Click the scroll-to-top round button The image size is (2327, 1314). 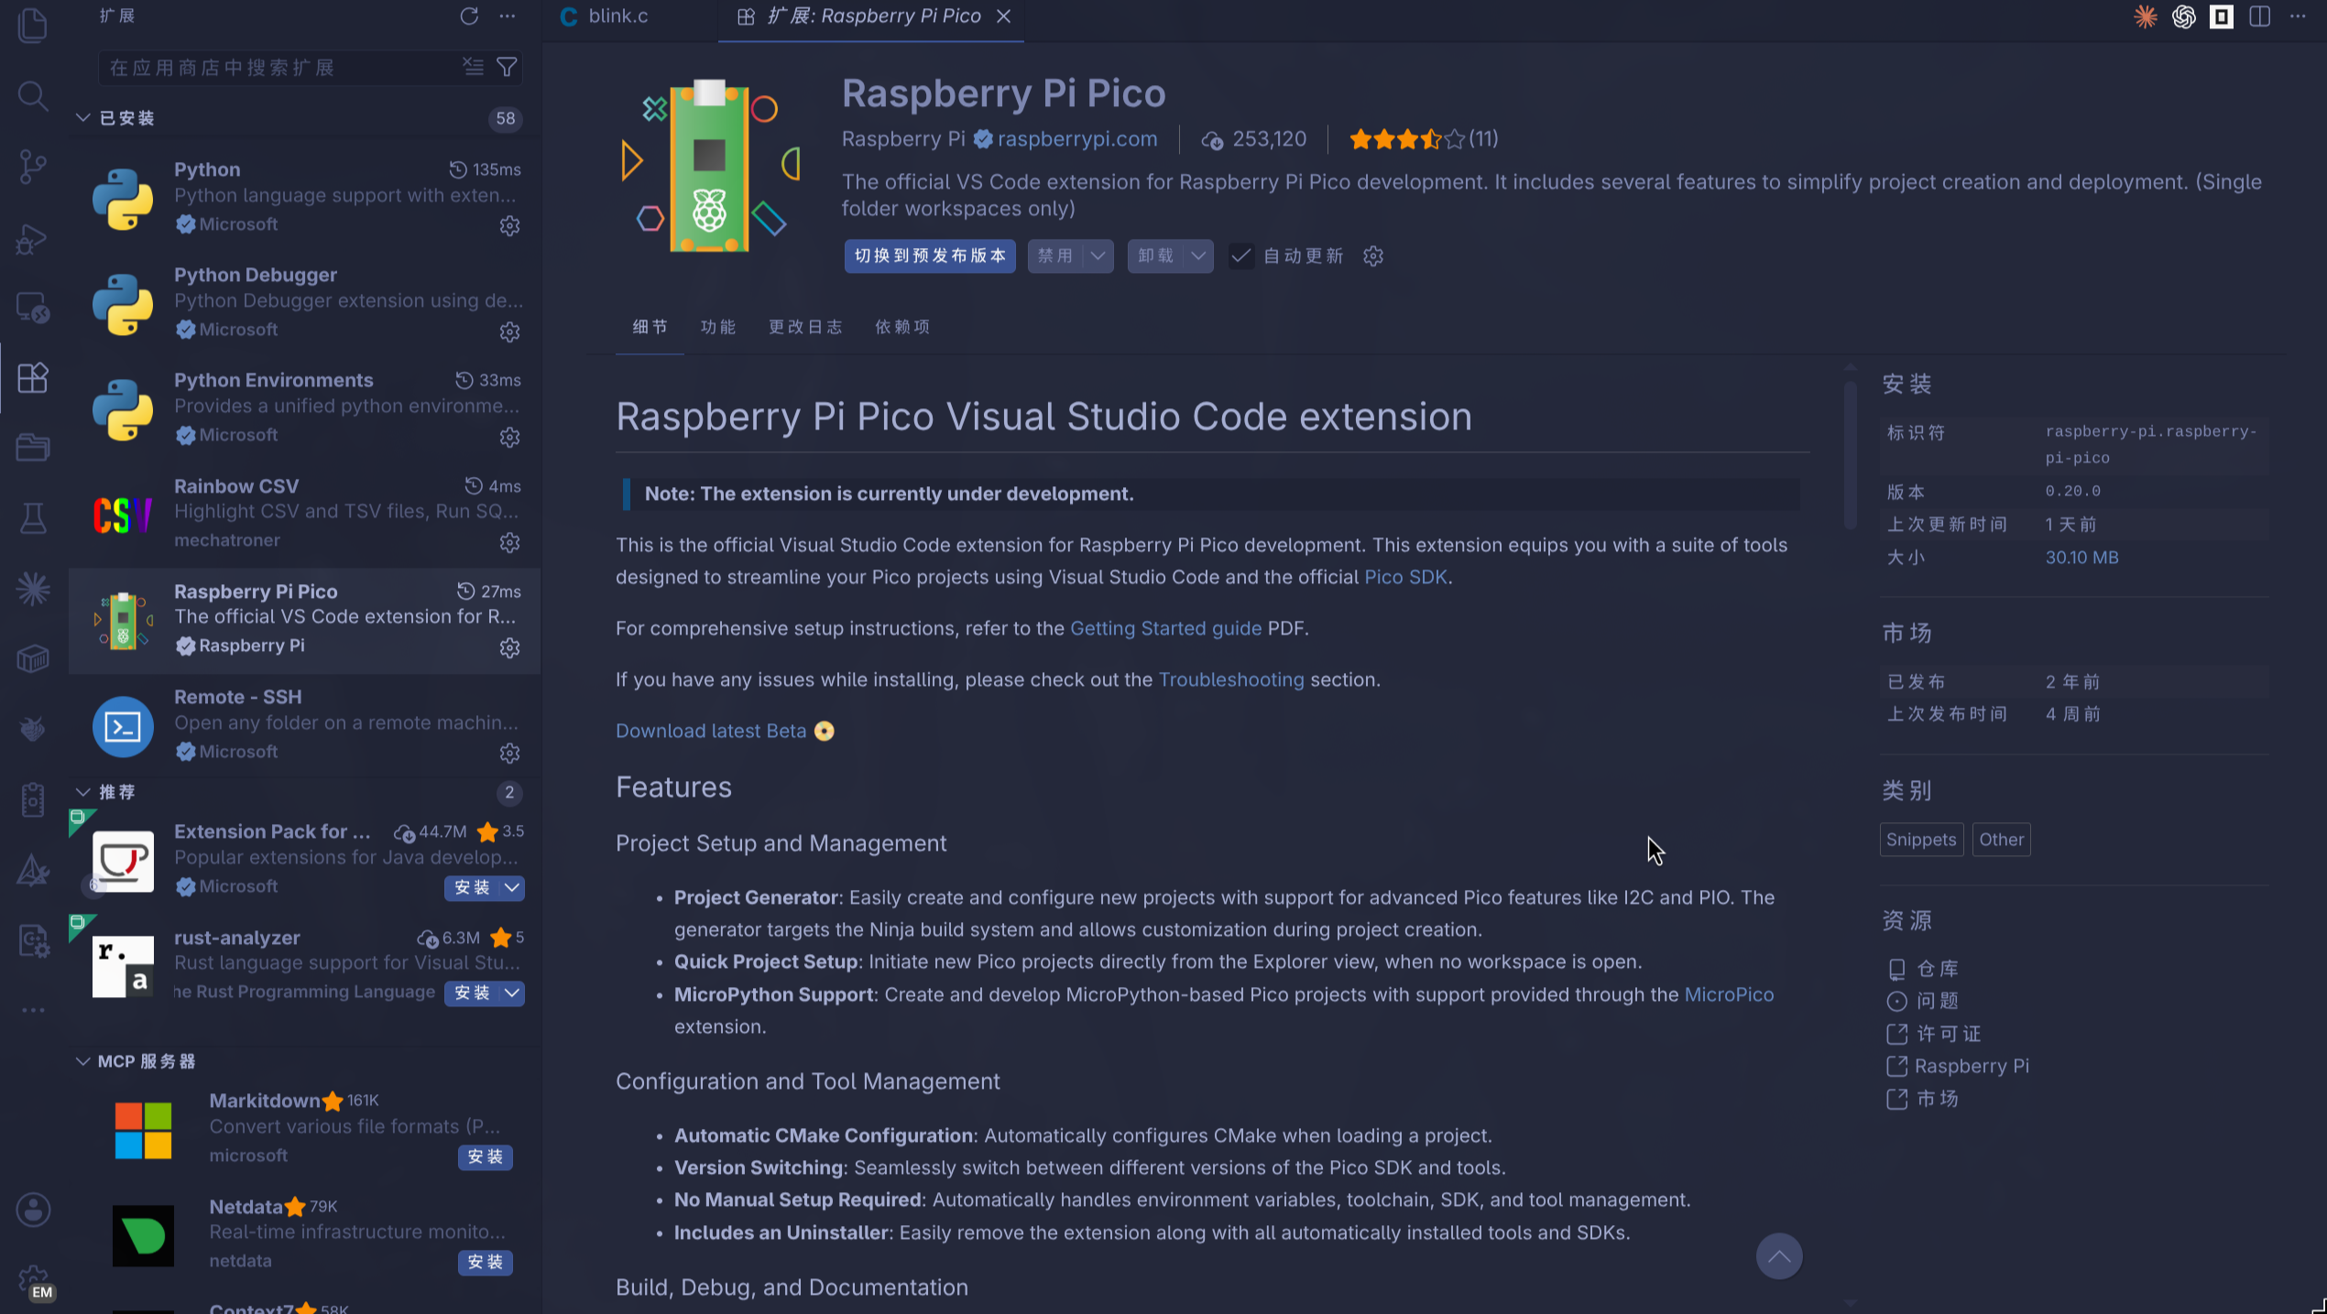[x=1779, y=1256]
